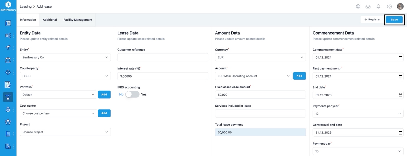Open the Account dropdown EUR Main Operating Account

click(253, 76)
